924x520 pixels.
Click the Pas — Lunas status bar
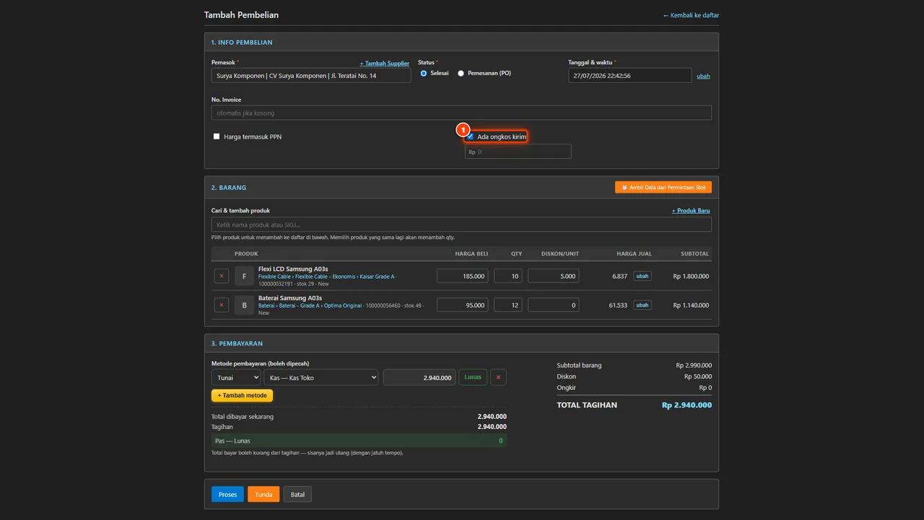coord(359,441)
